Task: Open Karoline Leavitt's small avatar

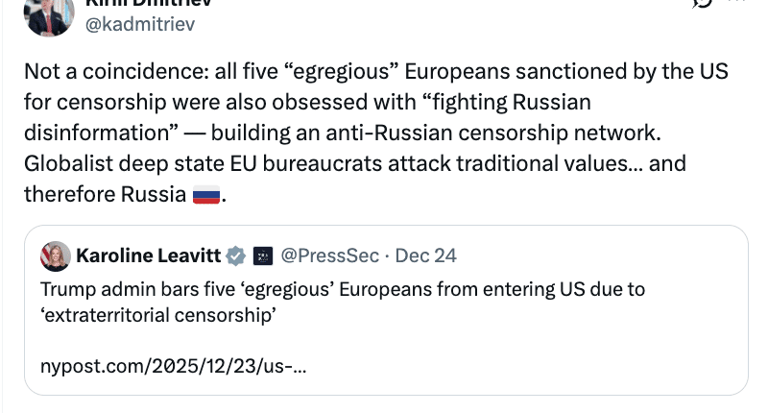Action: coord(56,255)
